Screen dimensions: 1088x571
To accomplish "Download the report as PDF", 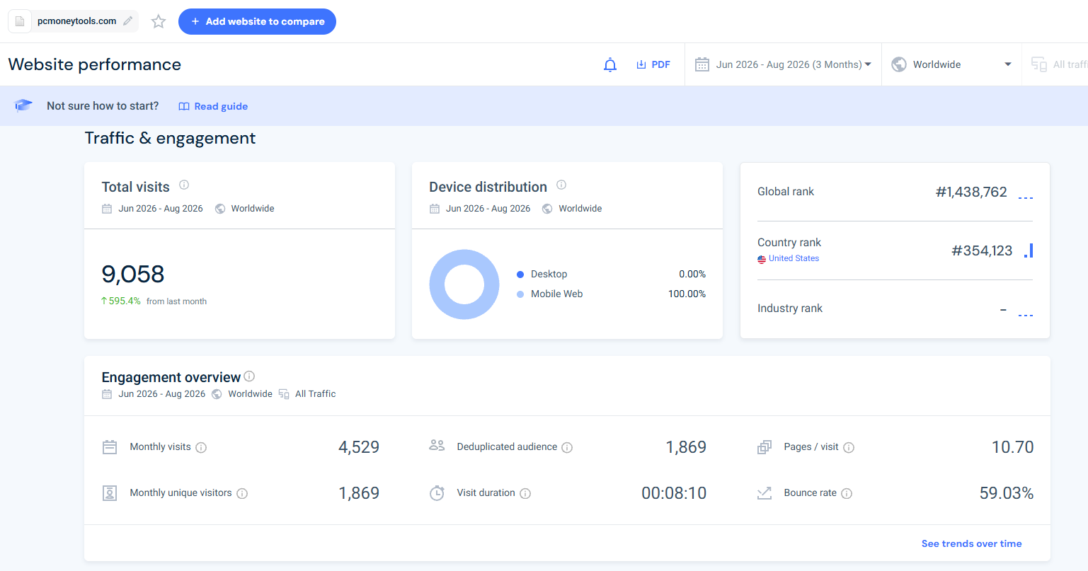I will coord(653,65).
